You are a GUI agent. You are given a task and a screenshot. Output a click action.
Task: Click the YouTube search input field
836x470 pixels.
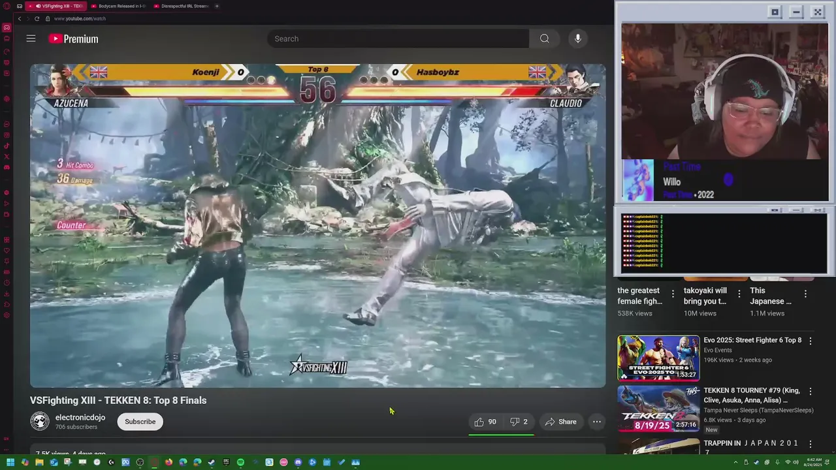coord(398,39)
